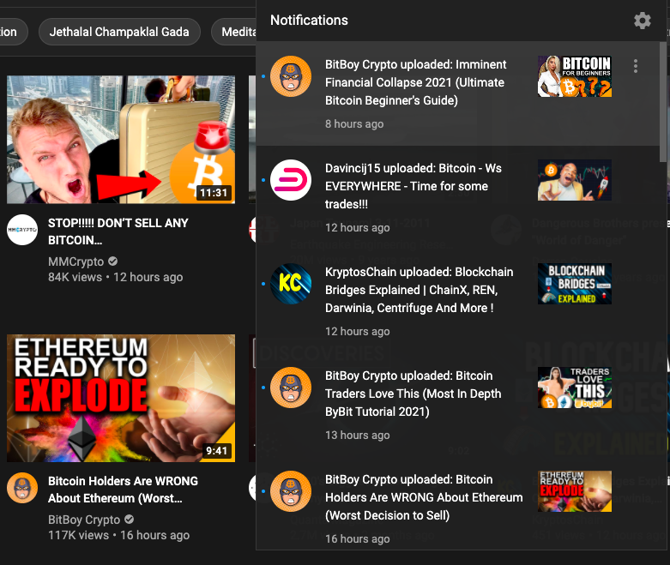Select Jethalal Champaklal Gada filter chip
The width and height of the screenshot is (670, 565).
click(119, 32)
